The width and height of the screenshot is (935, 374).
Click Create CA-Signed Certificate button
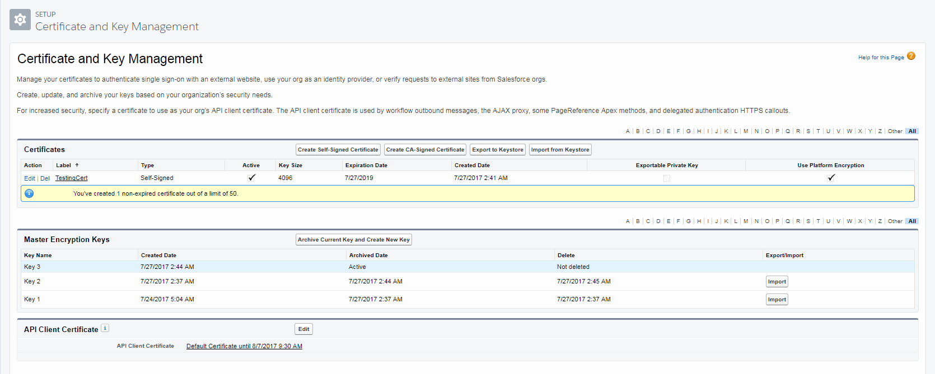tap(425, 150)
